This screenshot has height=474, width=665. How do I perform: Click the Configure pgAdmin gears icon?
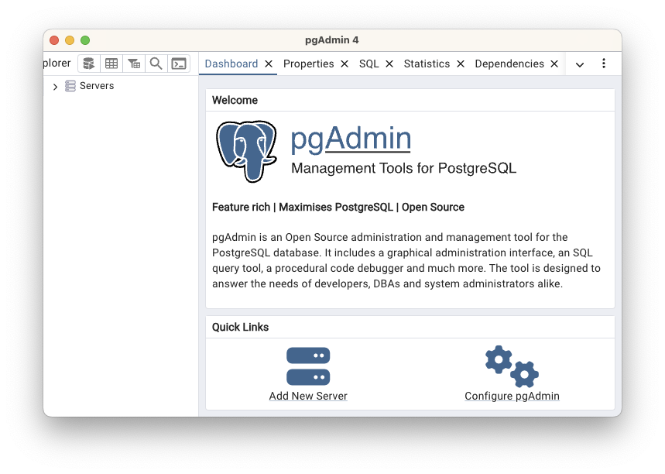point(511,365)
